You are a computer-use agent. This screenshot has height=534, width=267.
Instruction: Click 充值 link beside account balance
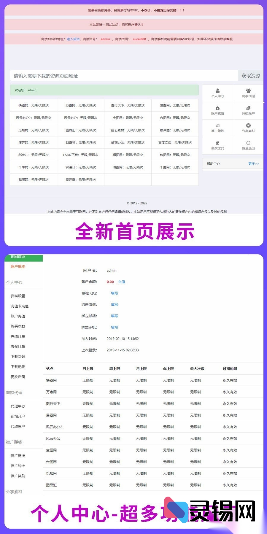point(121,282)
